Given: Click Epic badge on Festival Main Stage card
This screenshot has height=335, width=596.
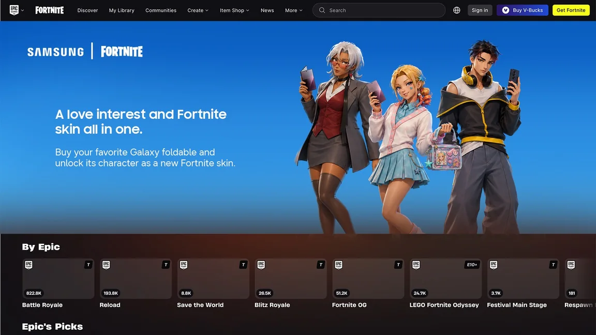Looking at the screenshot, I should [494, 265].
